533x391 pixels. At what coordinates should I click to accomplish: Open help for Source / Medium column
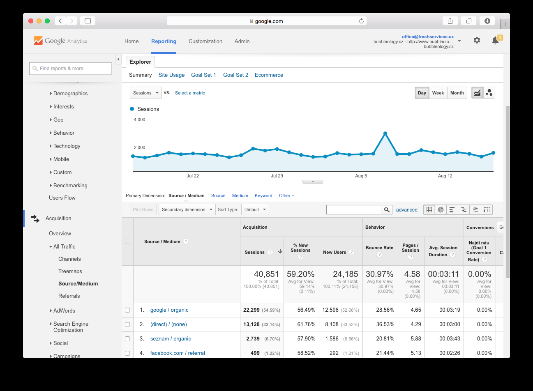[186, 241]
